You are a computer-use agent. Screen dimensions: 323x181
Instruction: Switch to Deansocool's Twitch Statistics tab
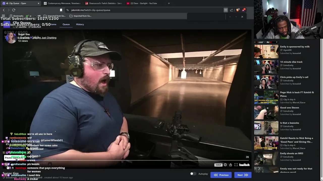[104, 3]
